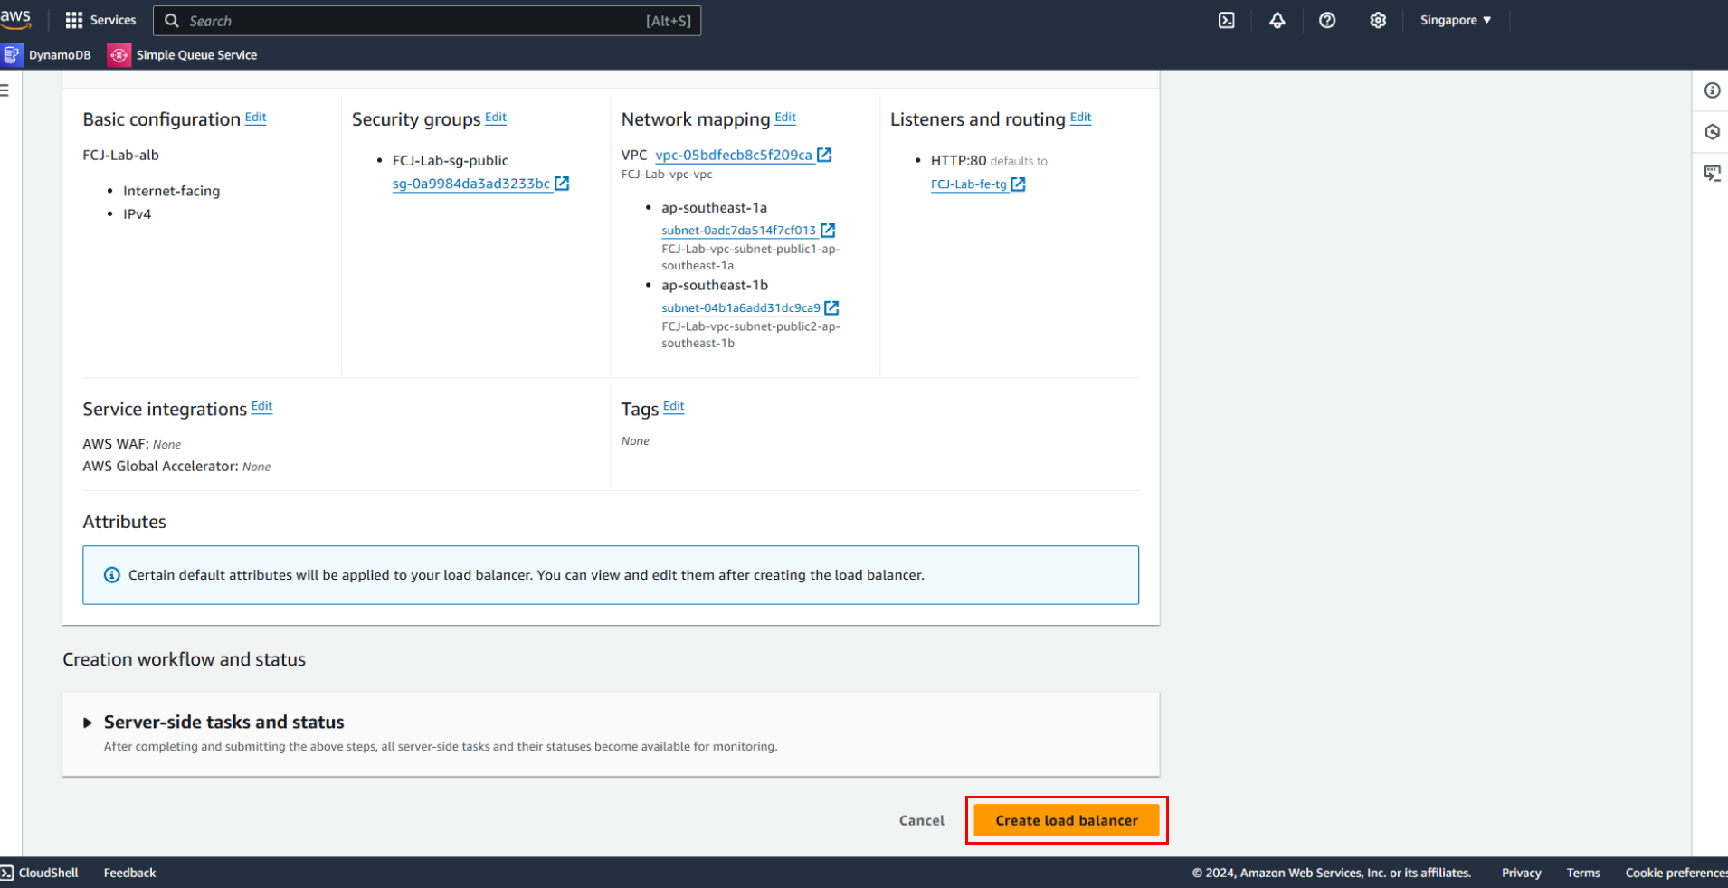Click the FCJ-Lab-sg-public group name
This screenshot has width=1728, height=888.
[450, 160]
